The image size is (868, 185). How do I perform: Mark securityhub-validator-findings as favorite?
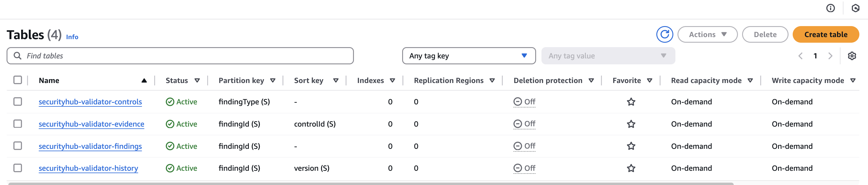tap(631, 146)
